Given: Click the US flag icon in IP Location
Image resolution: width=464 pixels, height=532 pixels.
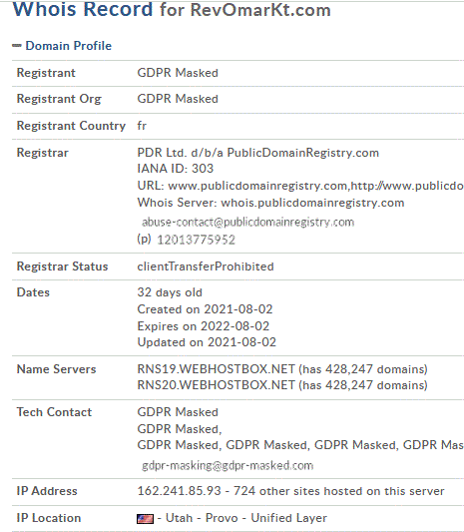Looking at the screenshot, I should 145,518.
